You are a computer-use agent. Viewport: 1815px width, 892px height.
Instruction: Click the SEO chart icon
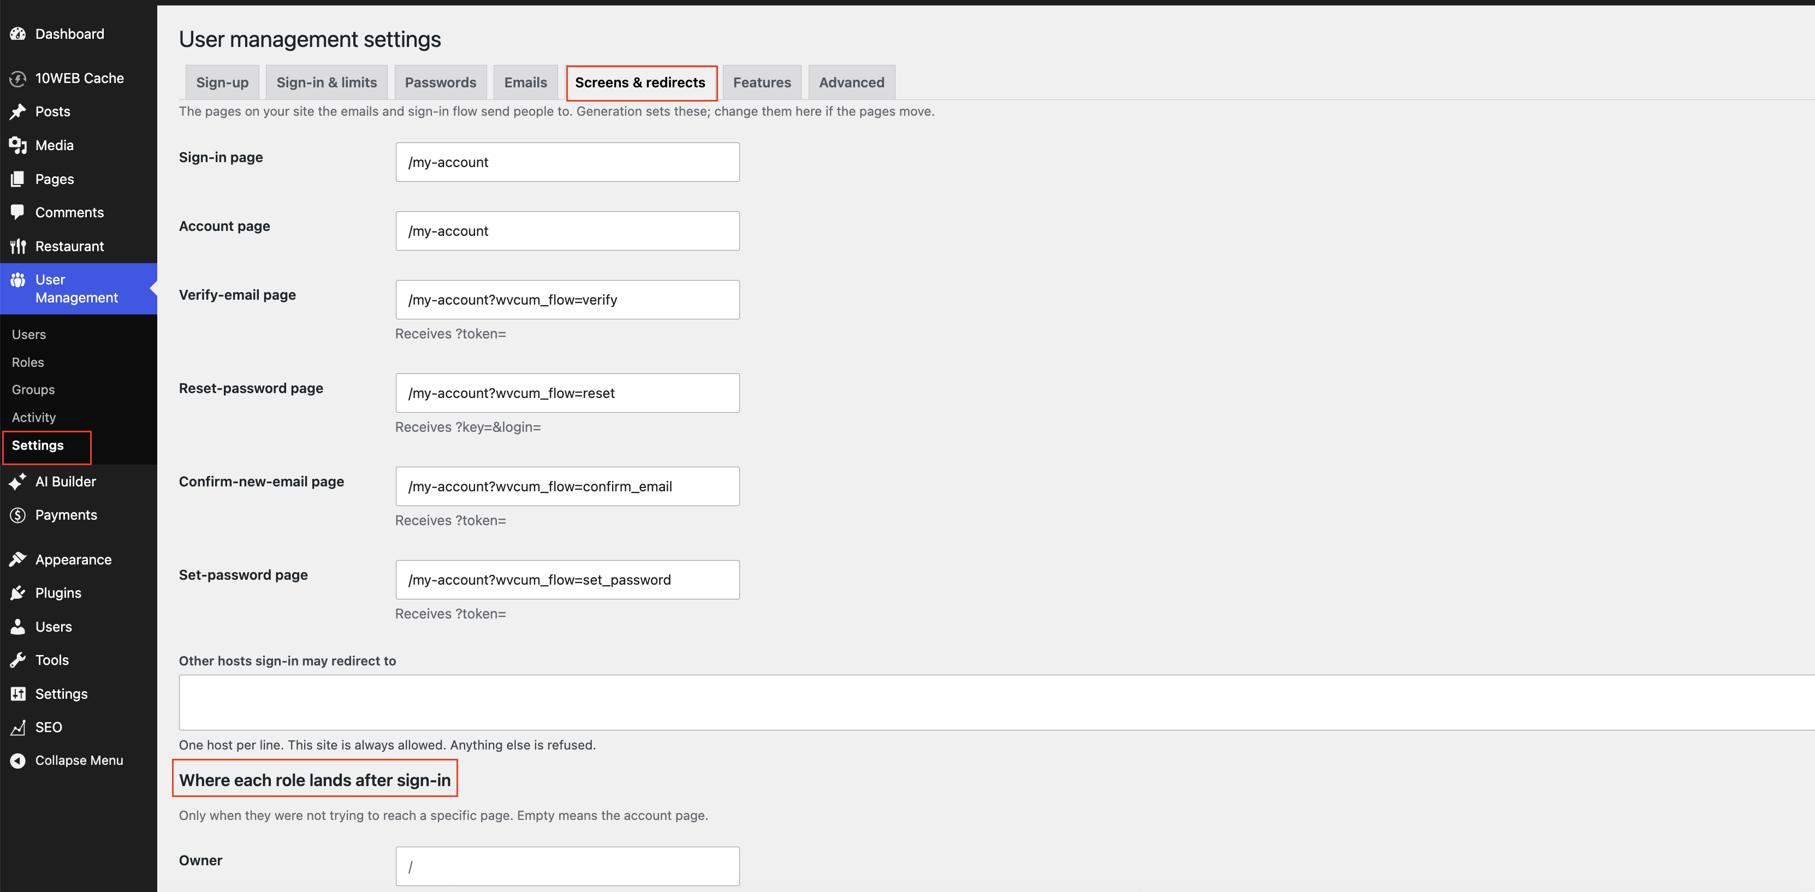point(17,727)
